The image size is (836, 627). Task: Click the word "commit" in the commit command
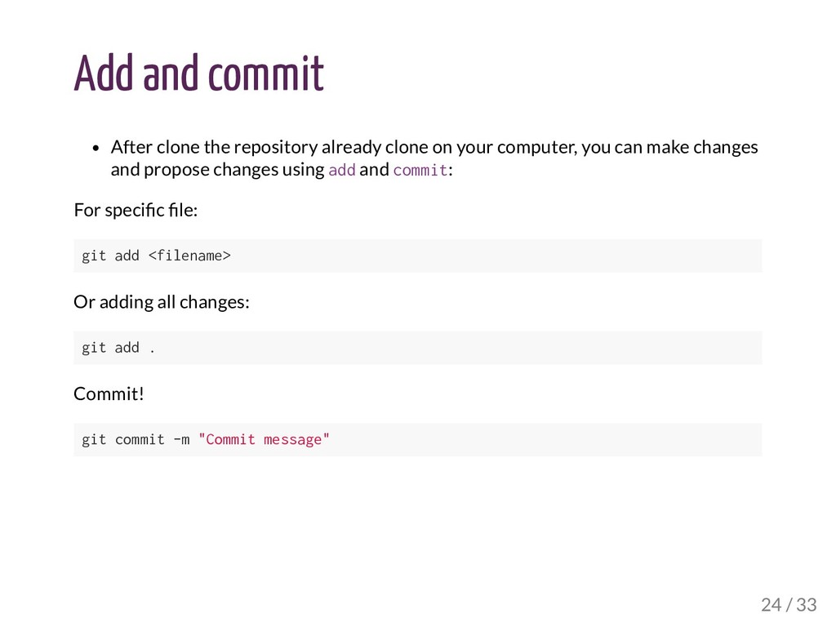point(140,440)
